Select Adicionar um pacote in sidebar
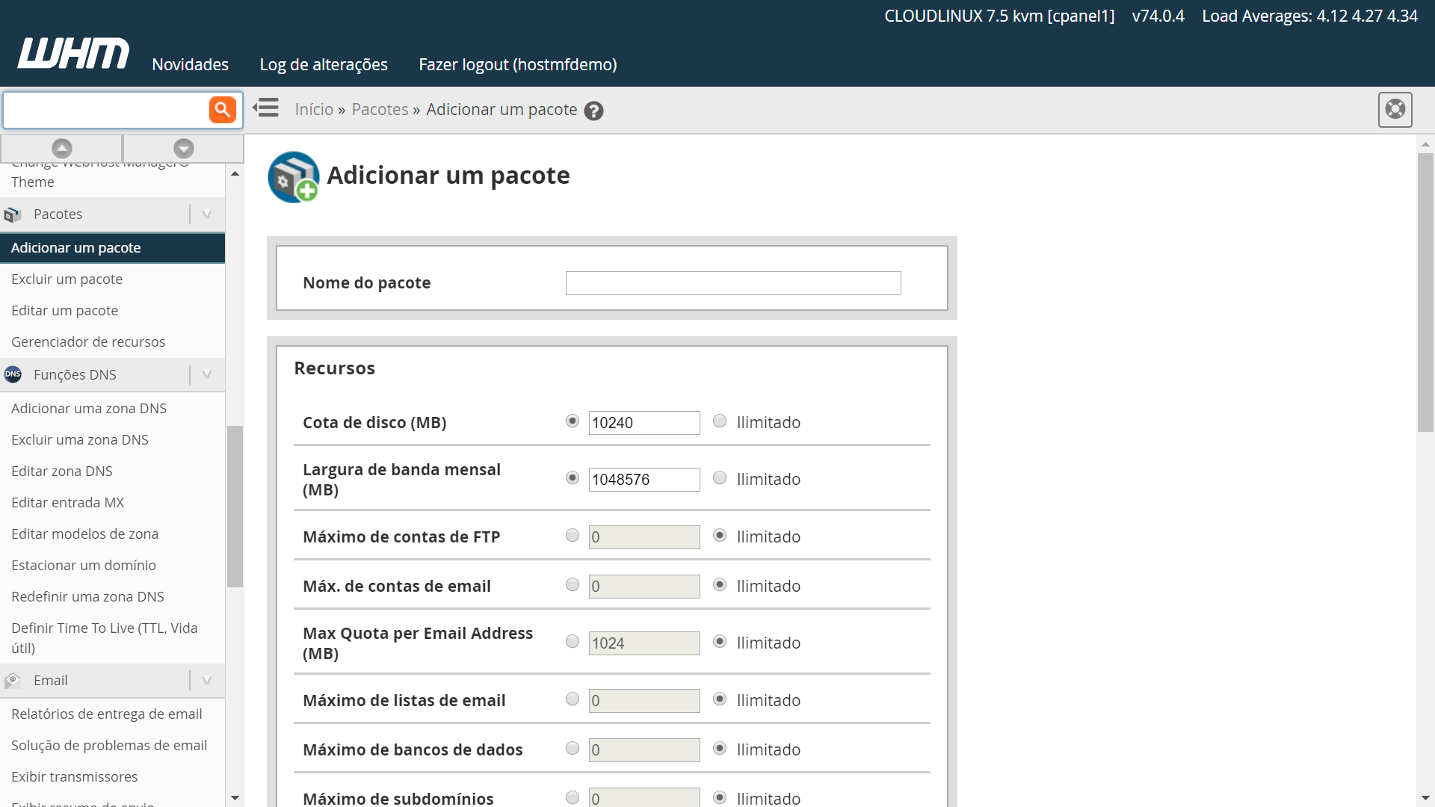The width and height of the screenshot is (1435, 807). coord(112,247)
